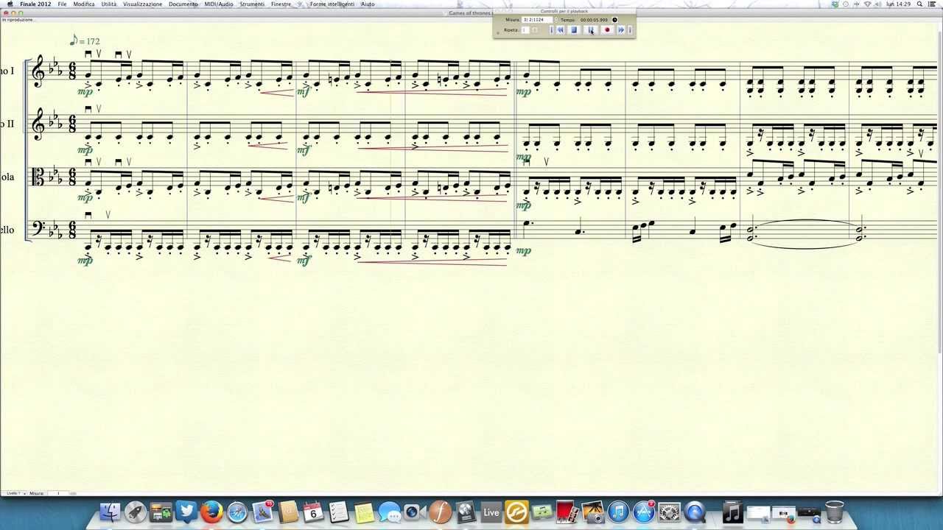
Task: Click the Ripeti value field
Action: coord(525,30)
